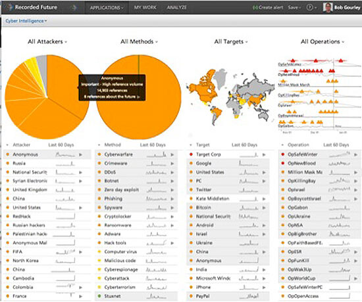Image resolution: width=362 pixels, height=302 pixels.
Task: Expand the arrow on the National Security attacker row
Action: pyautogui.click(x=80, y=172)
